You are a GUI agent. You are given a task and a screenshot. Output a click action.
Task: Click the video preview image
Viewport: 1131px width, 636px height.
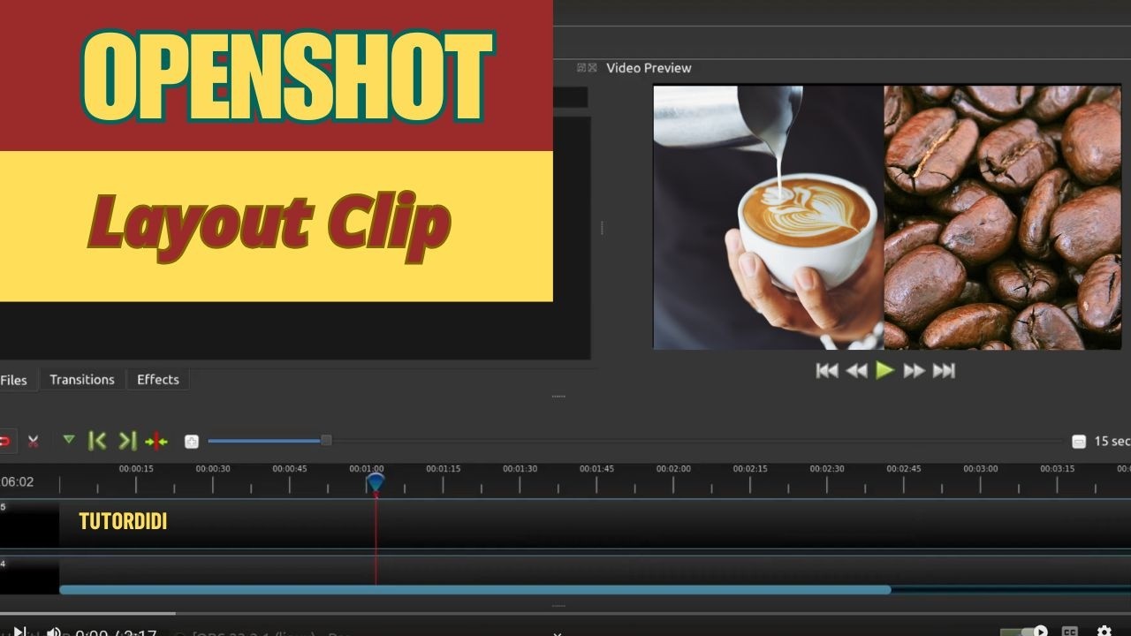point(887,217)
